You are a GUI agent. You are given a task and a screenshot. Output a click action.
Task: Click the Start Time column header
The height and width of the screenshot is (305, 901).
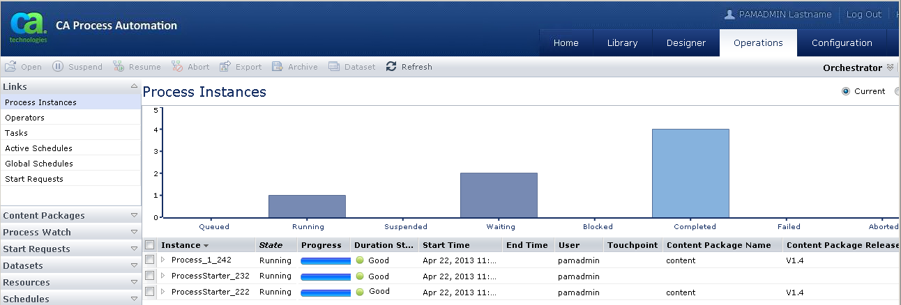(x=461, y=245)
